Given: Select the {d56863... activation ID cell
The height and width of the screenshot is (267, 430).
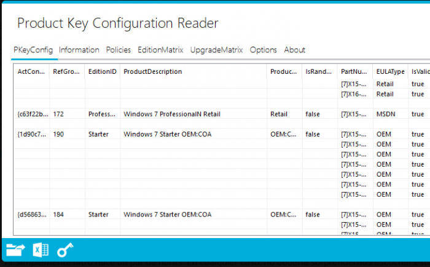Looking at the screenshot, I should 32,215.
